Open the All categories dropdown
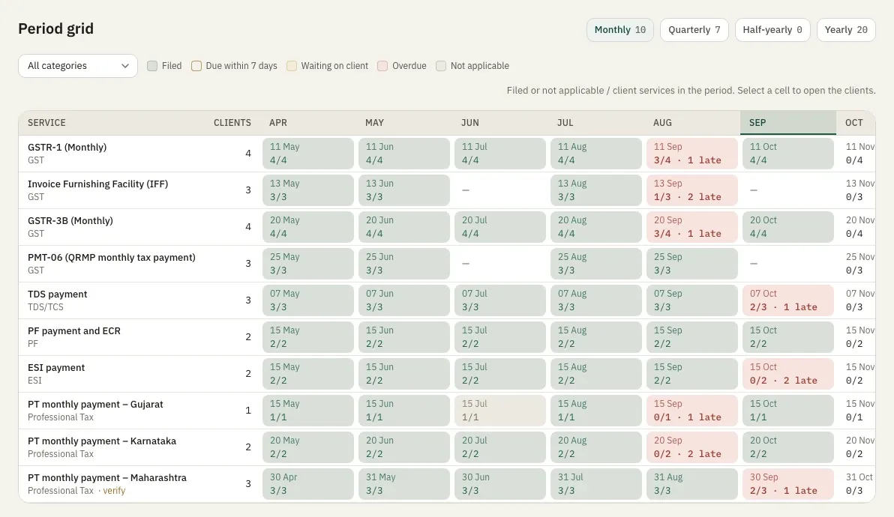The width and height of the screenshot is (894, 517). 78,66
